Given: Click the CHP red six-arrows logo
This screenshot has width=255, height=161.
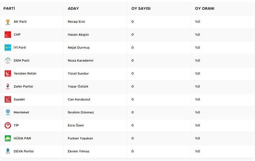Looking at the screenshot, I should point(8,35).
